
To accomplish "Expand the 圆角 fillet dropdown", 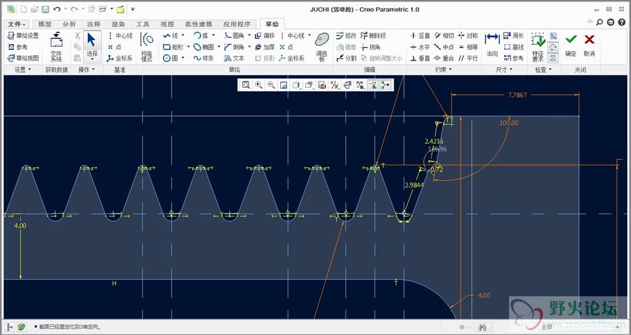I will [250, 35].
